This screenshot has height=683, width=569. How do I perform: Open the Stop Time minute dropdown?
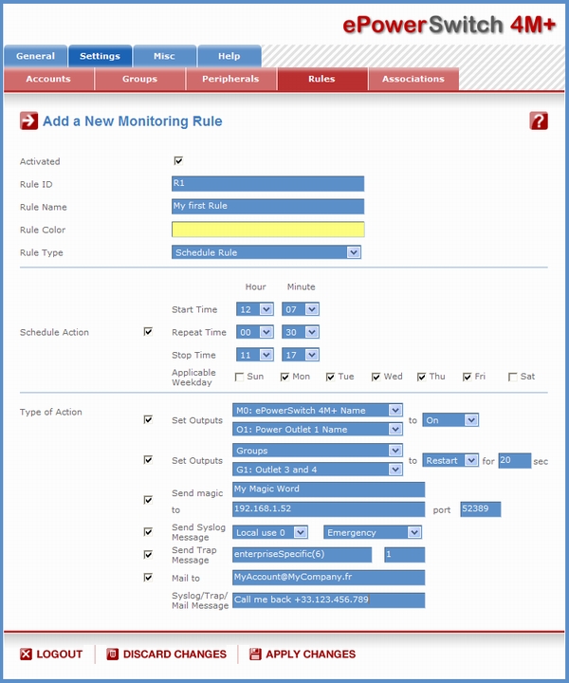[x=301, y=355]
